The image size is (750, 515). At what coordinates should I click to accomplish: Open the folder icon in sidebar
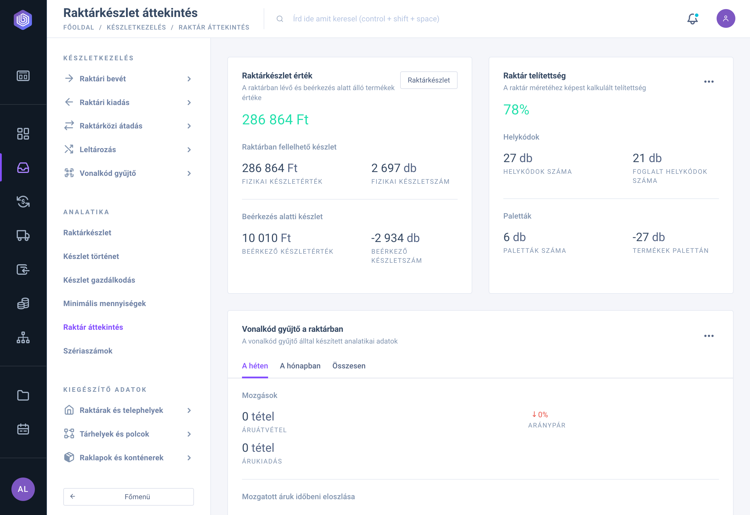(23, 395)
